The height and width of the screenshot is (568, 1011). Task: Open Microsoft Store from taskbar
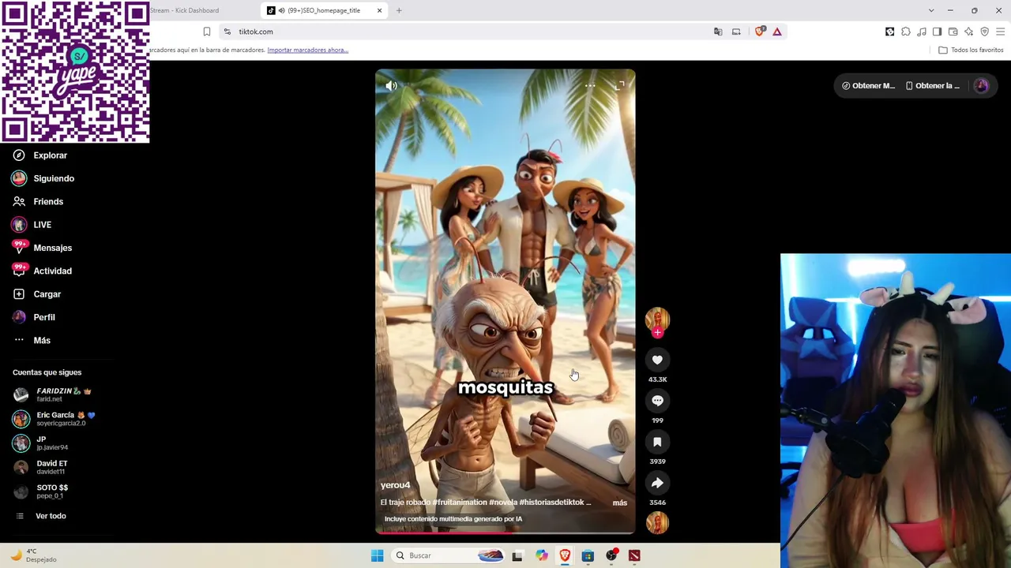(x=588, y=555)
